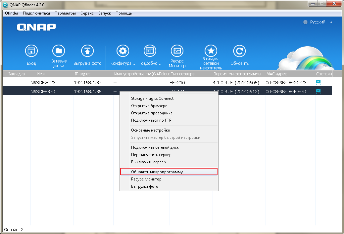
Task: Open Ресурс Монитор toolbar icon
Action: pos(177,51)
